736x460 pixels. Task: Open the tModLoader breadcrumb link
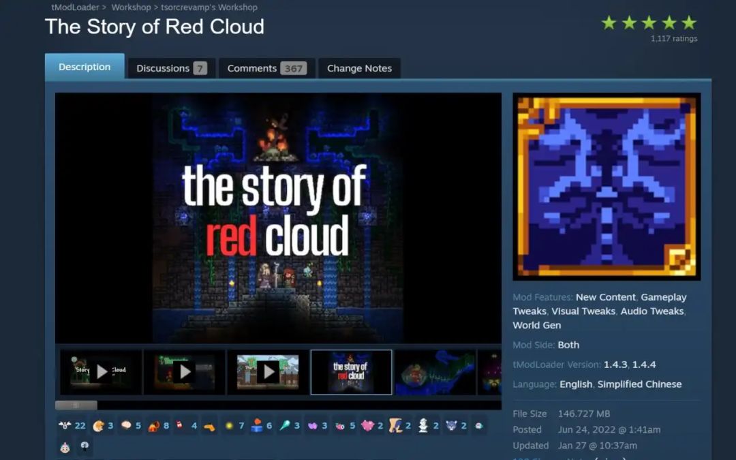75,7
